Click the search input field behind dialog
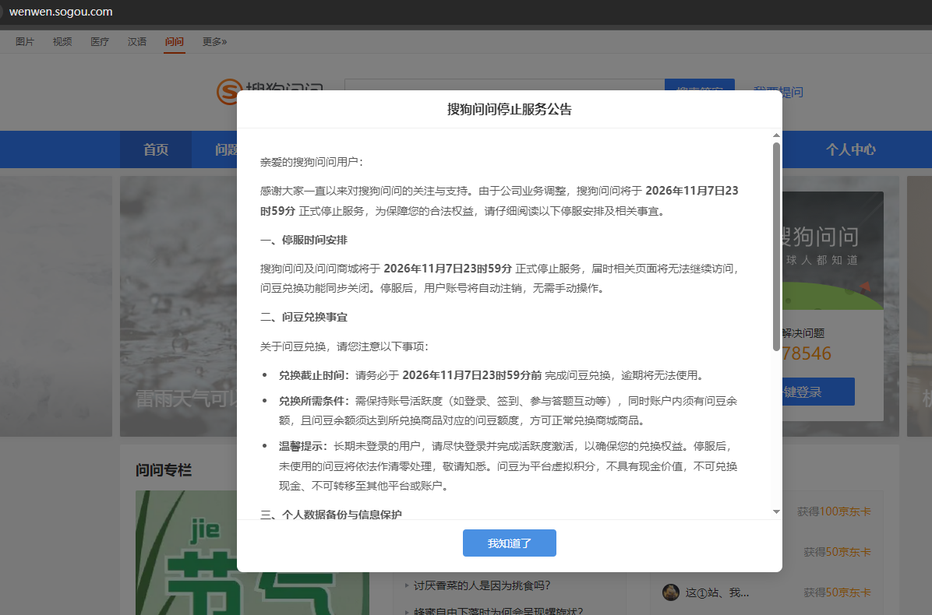 coord(504,84)
